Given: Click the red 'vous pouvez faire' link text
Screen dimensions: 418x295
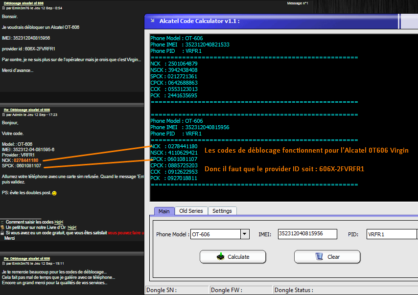Looking at the screenshot, I should pos(126,233).
